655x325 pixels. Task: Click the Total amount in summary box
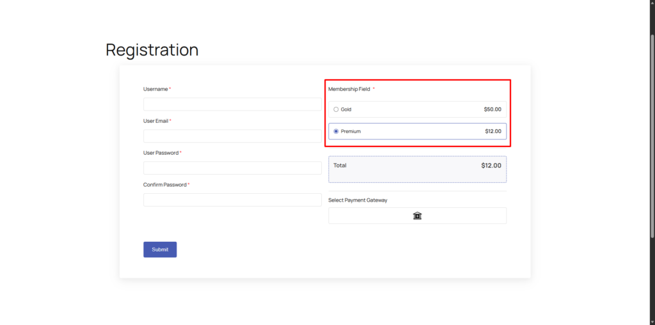tap(491, 165)
